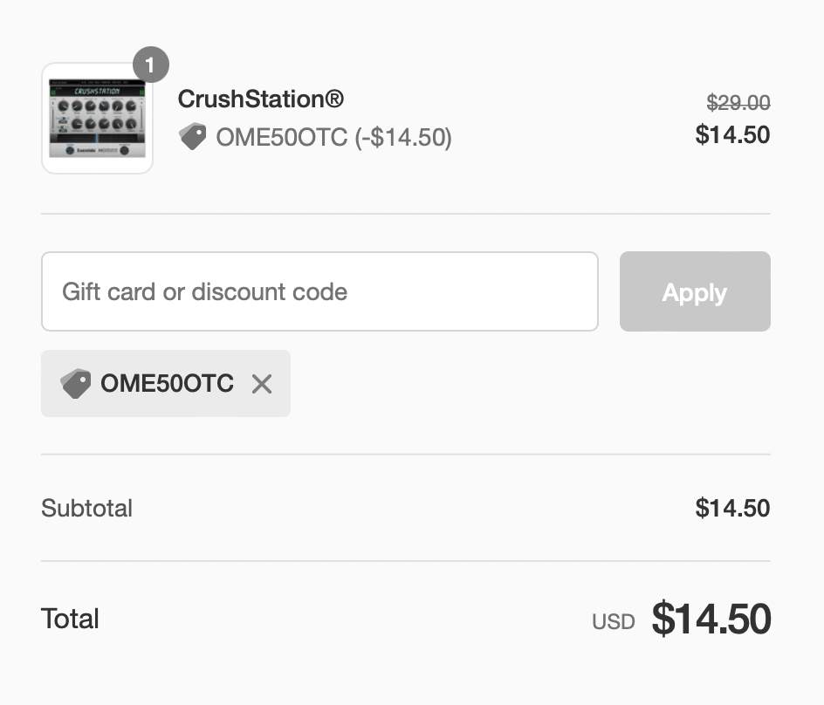Click the OME50OTC applied code chip label
This screenshot has width=824, height=705.
tap(167, 384)
